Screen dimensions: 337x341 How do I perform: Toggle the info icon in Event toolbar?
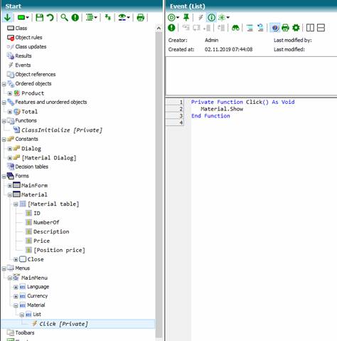point(211,17)
